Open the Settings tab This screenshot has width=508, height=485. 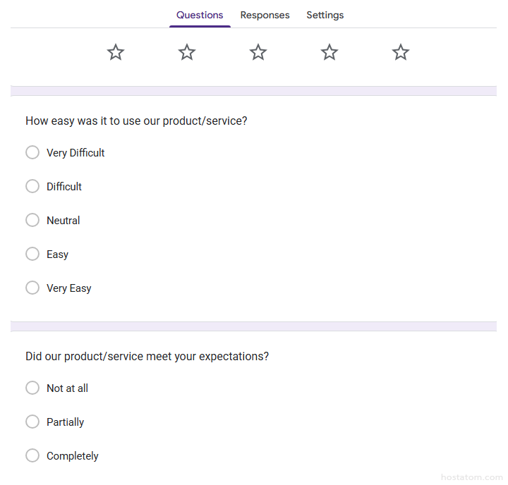325,15
